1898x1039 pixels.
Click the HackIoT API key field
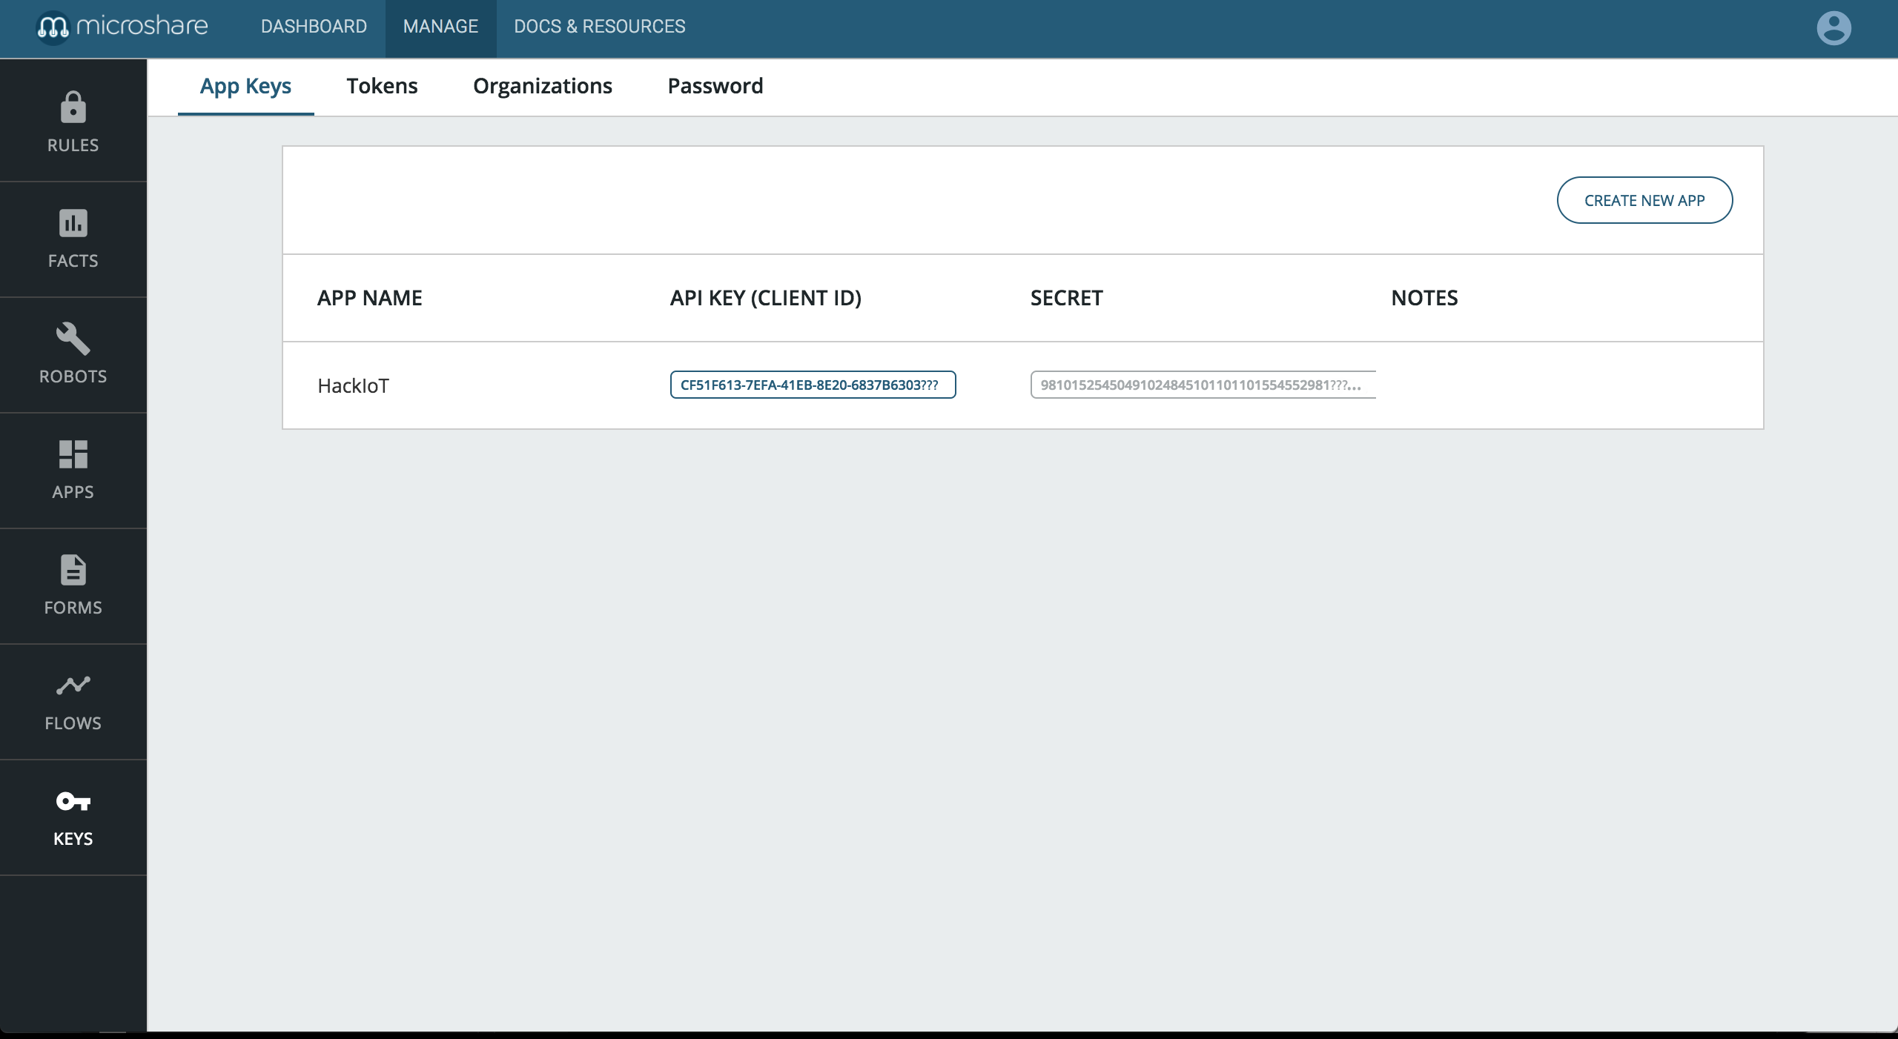(x=813, y=385)
